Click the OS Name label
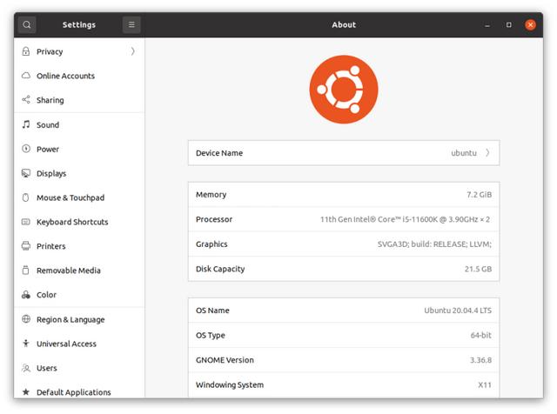This screenshot has width=557, height=414. 212,310
